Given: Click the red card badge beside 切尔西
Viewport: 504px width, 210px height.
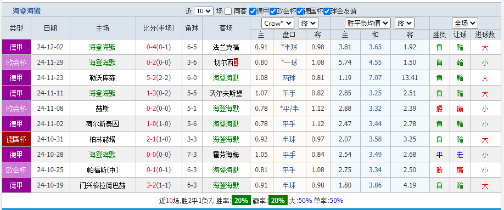Looking at the screenshot, I should (x=236, y=63).
